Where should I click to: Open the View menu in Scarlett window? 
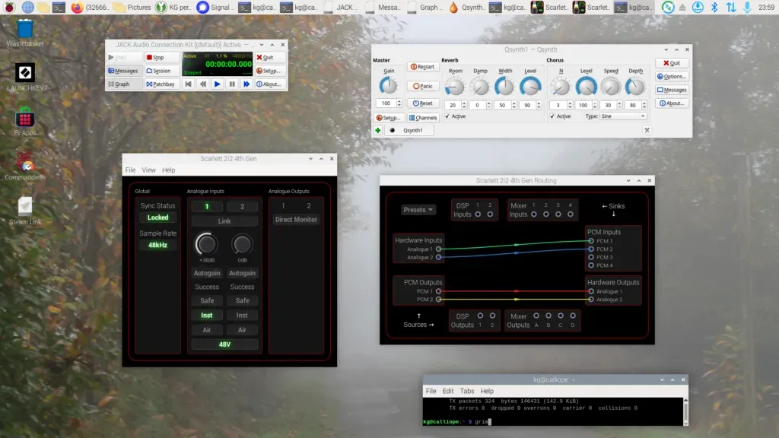148,170
